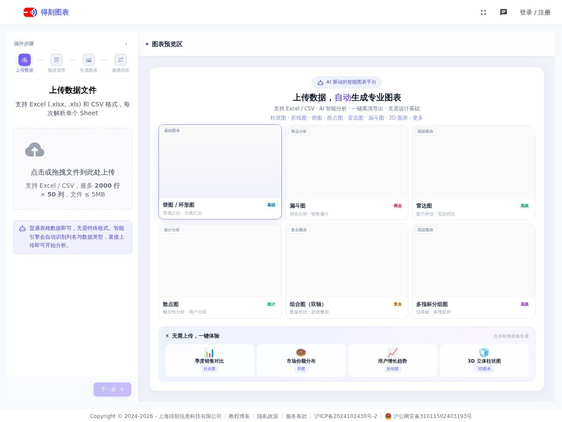Click the robot icon in the info tip

click(22, 228)
